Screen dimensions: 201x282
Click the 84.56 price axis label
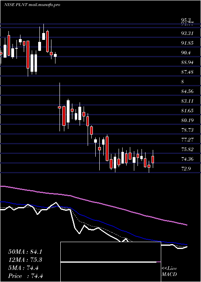187,91
